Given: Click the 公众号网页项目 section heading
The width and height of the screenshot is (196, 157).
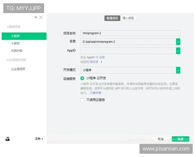Looking at the screenshot, I should pos(16,60).
